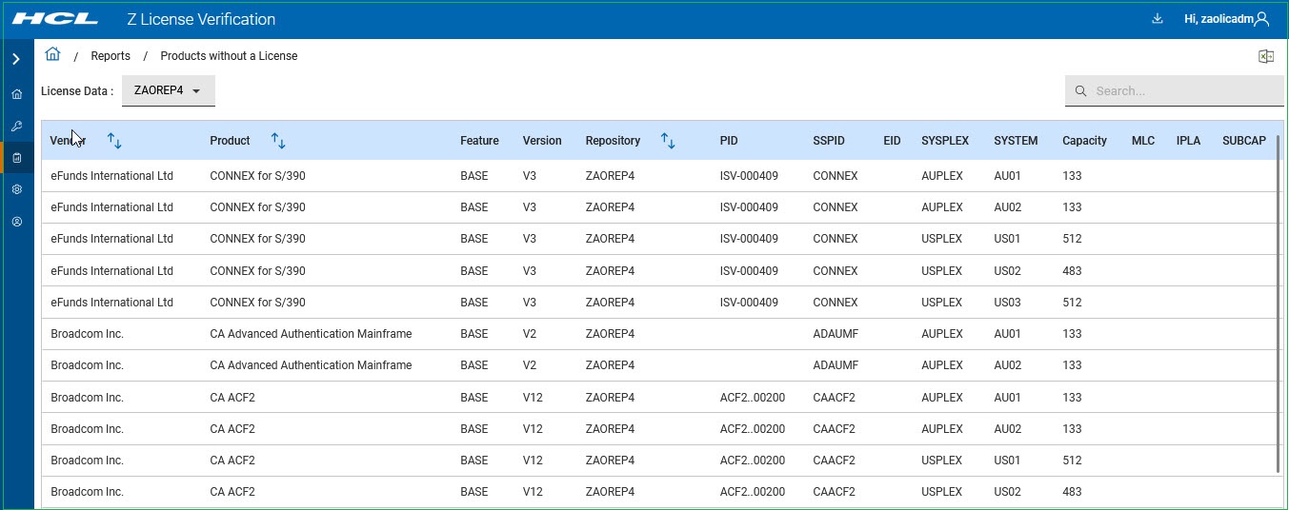Open the key icon in sidebar
This screenshot has height=510, width=1289.
tap(16, 126)
